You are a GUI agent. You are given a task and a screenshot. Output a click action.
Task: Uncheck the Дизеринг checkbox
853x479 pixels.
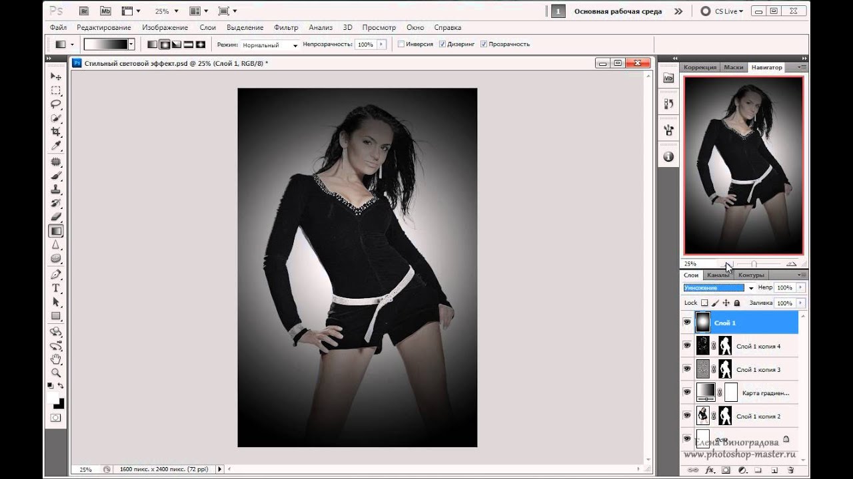click(x=442, y=45)
